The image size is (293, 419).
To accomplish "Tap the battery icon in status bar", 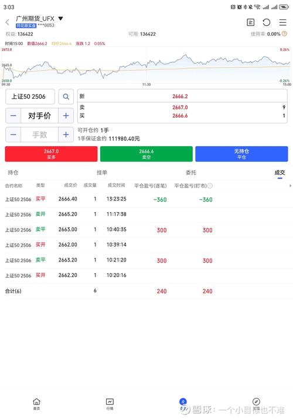I will point(284,7).
